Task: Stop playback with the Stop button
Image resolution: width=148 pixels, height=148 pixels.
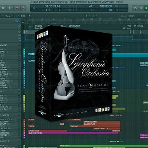Action: point(3,8)
